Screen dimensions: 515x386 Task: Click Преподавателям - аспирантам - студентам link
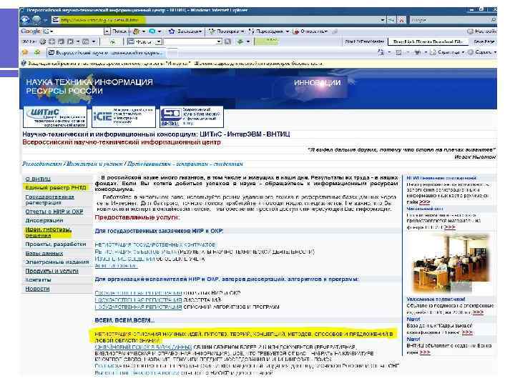click(185, 164)
